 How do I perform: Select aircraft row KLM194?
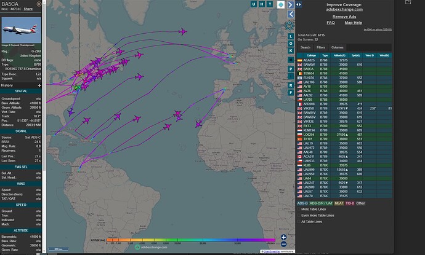(x=344, y=130)
